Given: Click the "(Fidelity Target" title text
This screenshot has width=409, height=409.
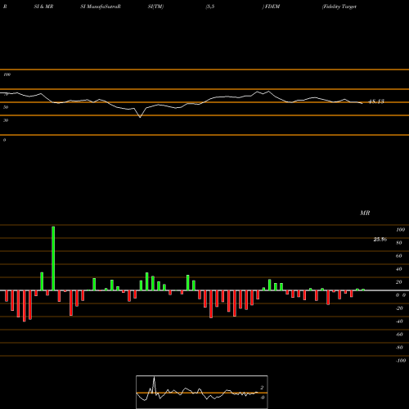Looking at the screenshot, I should coord(339,7).
